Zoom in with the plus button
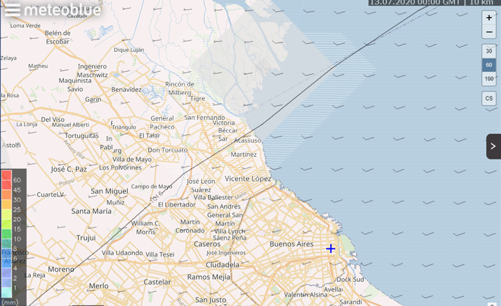501x306 pixels. pyautogui.click(x=489, y=18)
